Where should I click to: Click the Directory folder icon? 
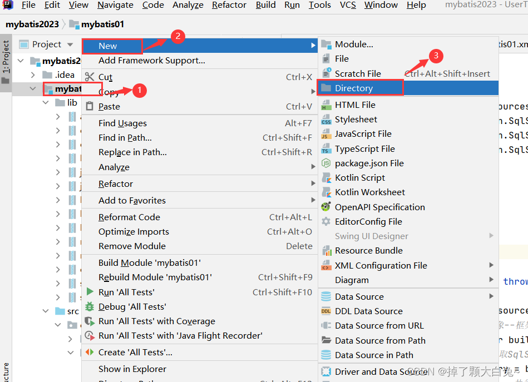[326, 88]
